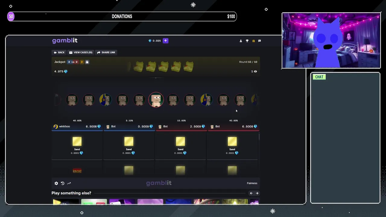Click the CHAT label in overlay

(x=319, y=77)
